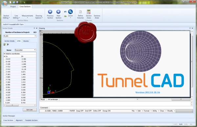
Task: Select the coordinate row with Dh 0.871
Action: pos(20,72)
